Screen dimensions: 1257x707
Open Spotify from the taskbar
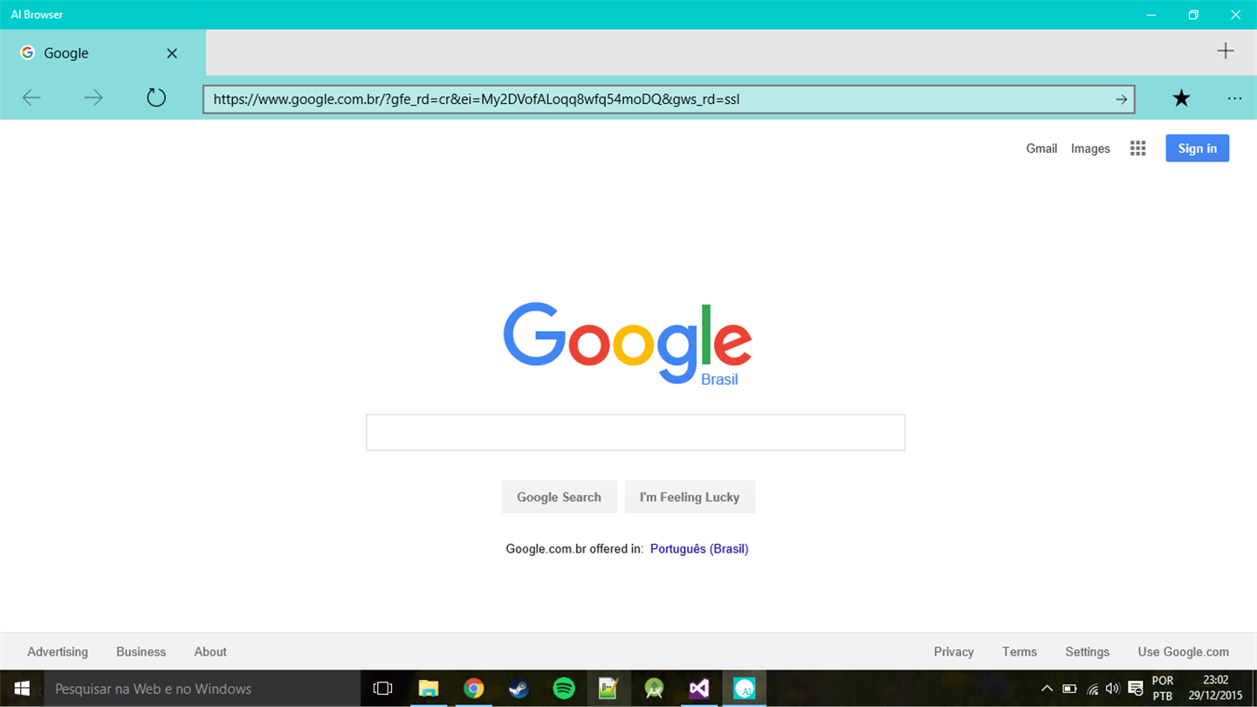click(x=564, y=689)
